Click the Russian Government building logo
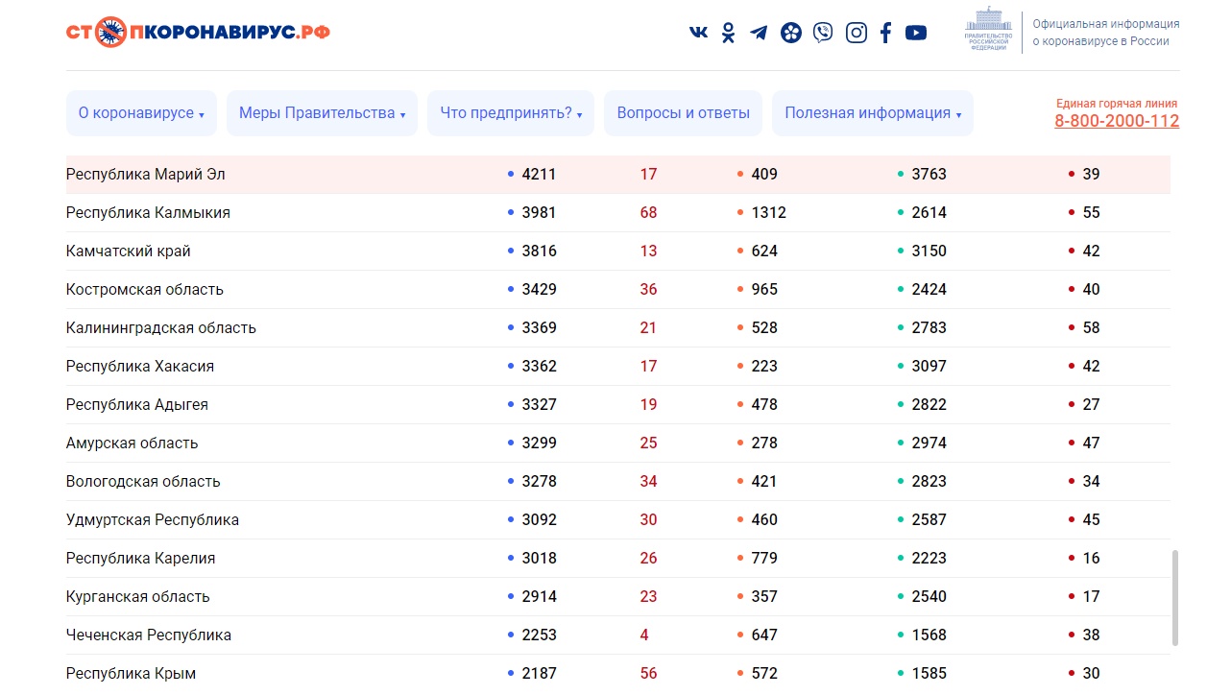 click(987, 29)
